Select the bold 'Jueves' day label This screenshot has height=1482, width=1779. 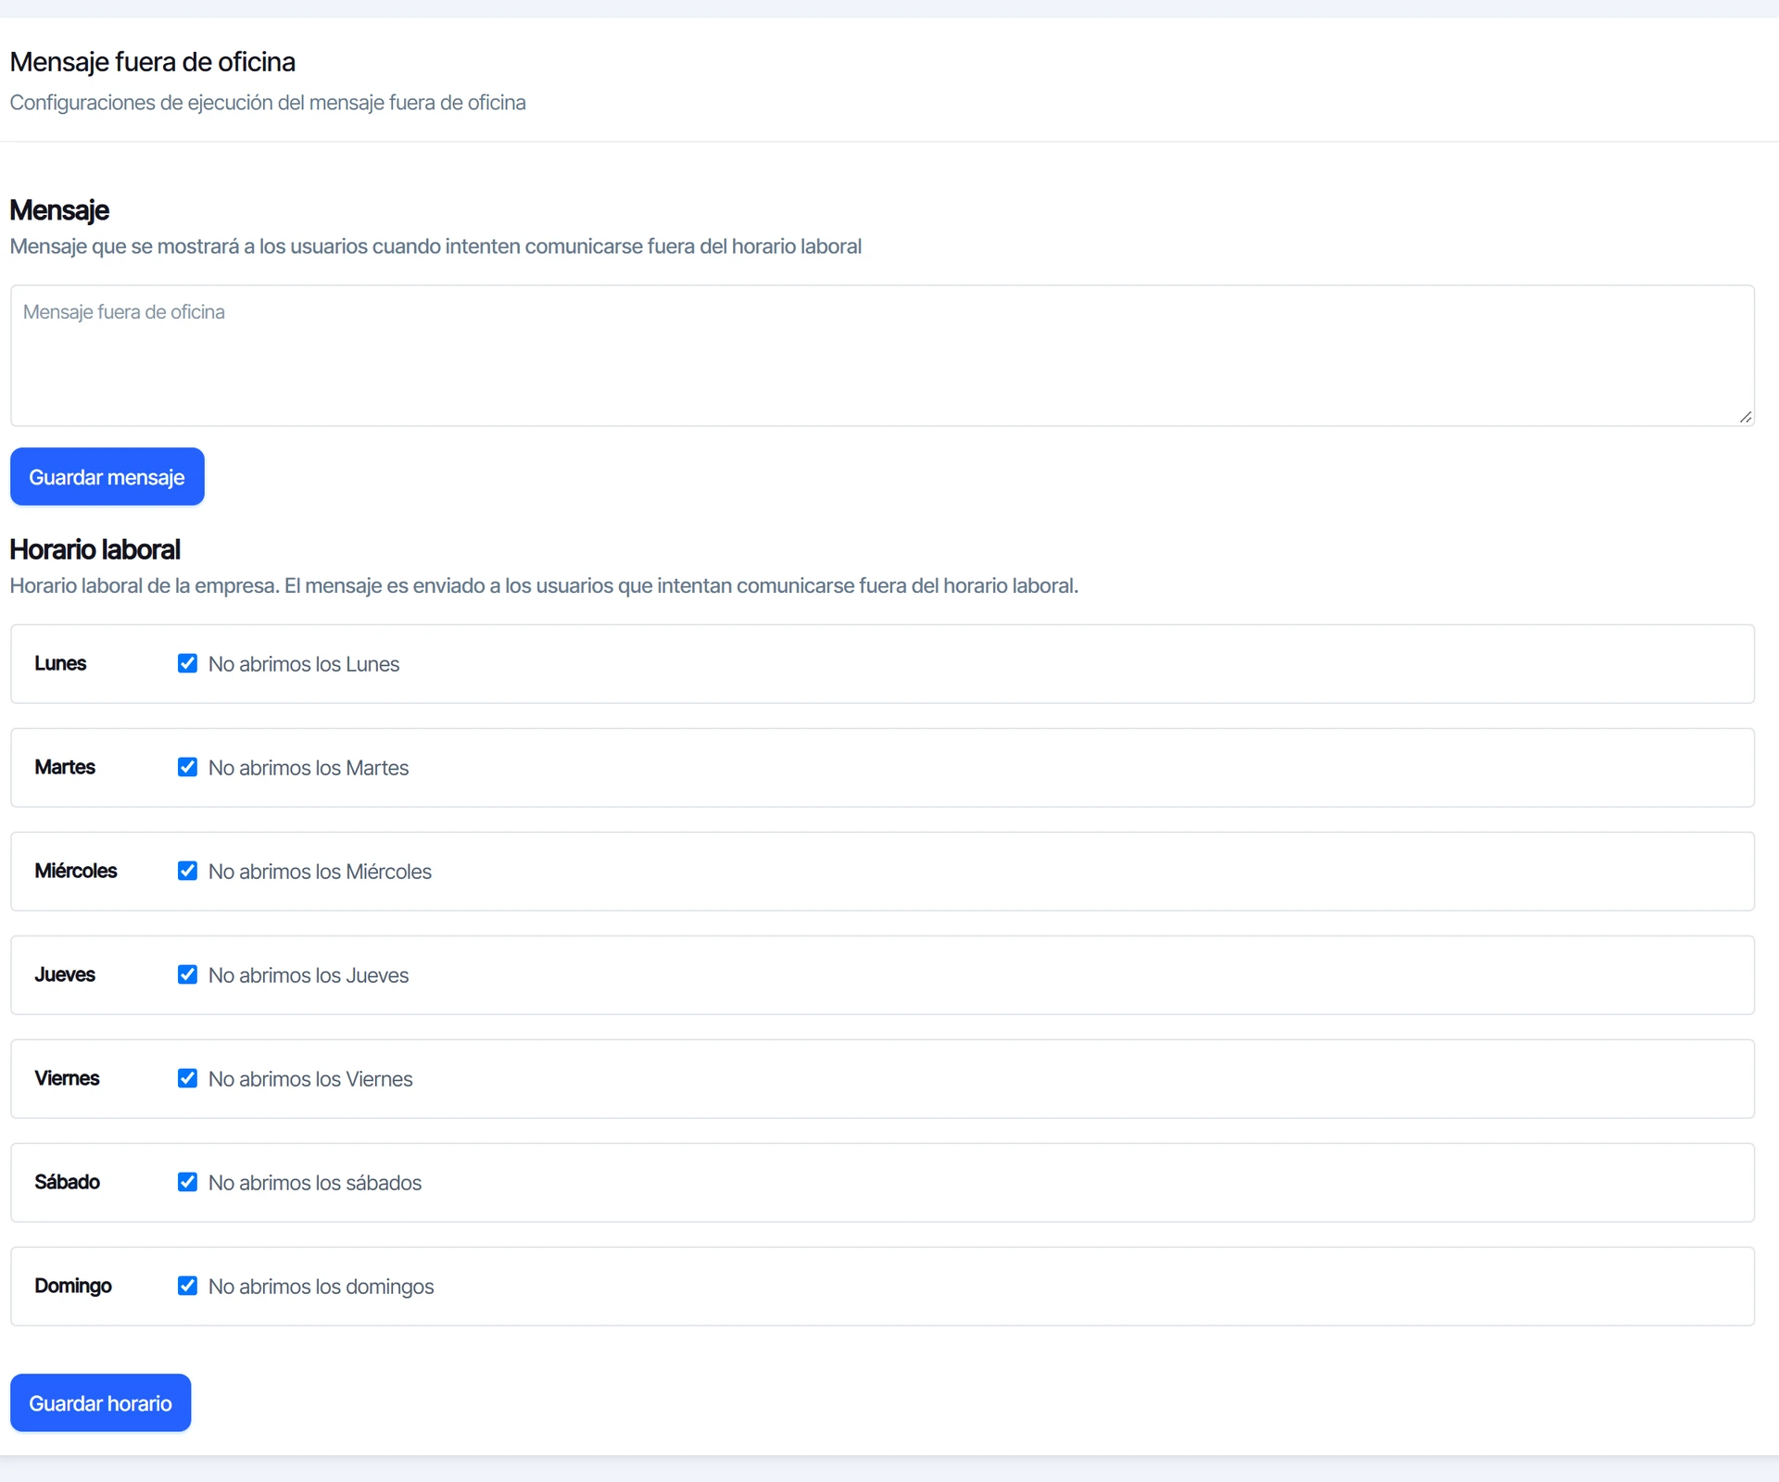tap(65, 974)
